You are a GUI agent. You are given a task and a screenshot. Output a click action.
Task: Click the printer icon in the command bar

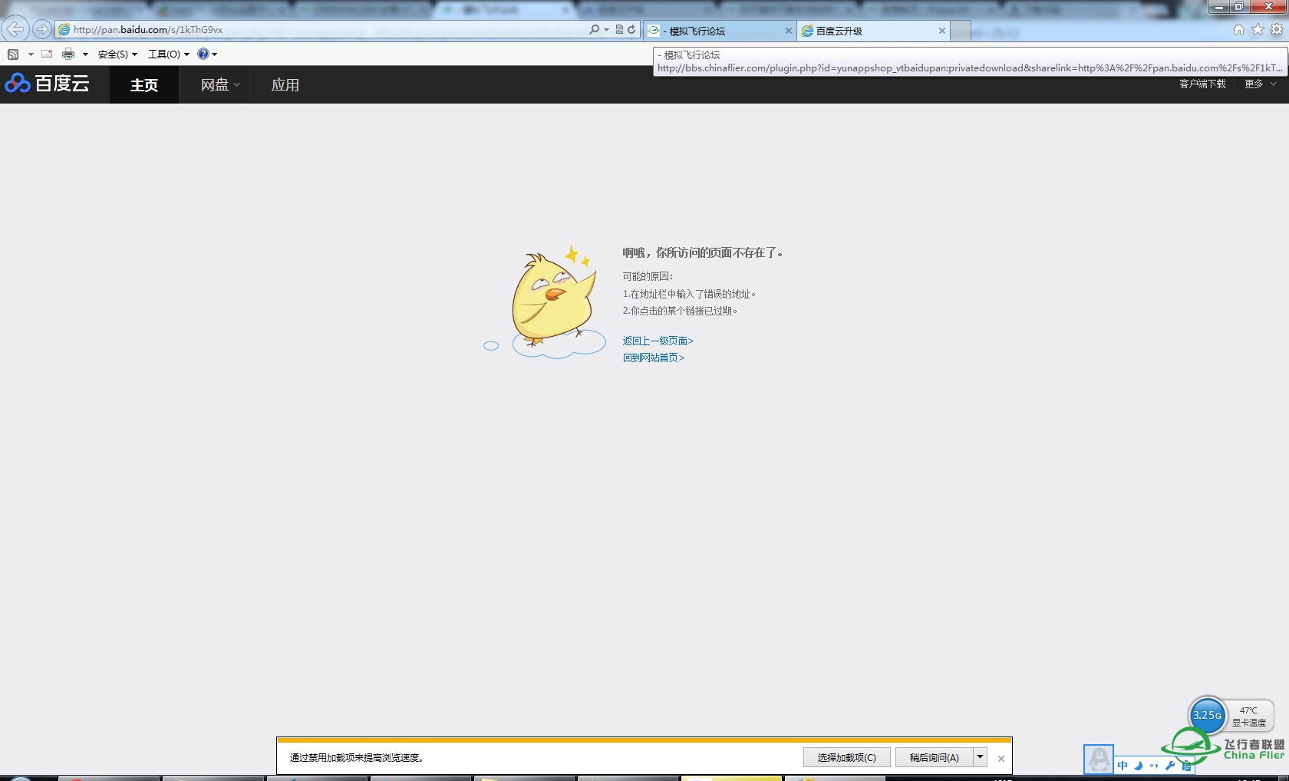[x=68, y=54]
